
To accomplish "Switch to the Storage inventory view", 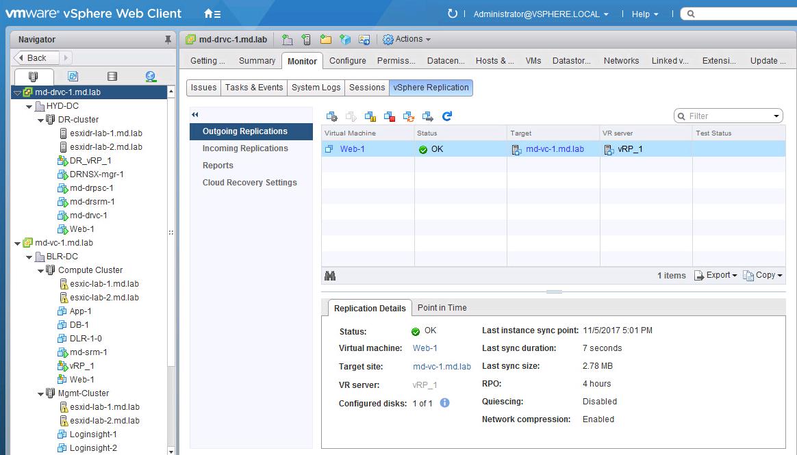I will click(x=112, y=76).
